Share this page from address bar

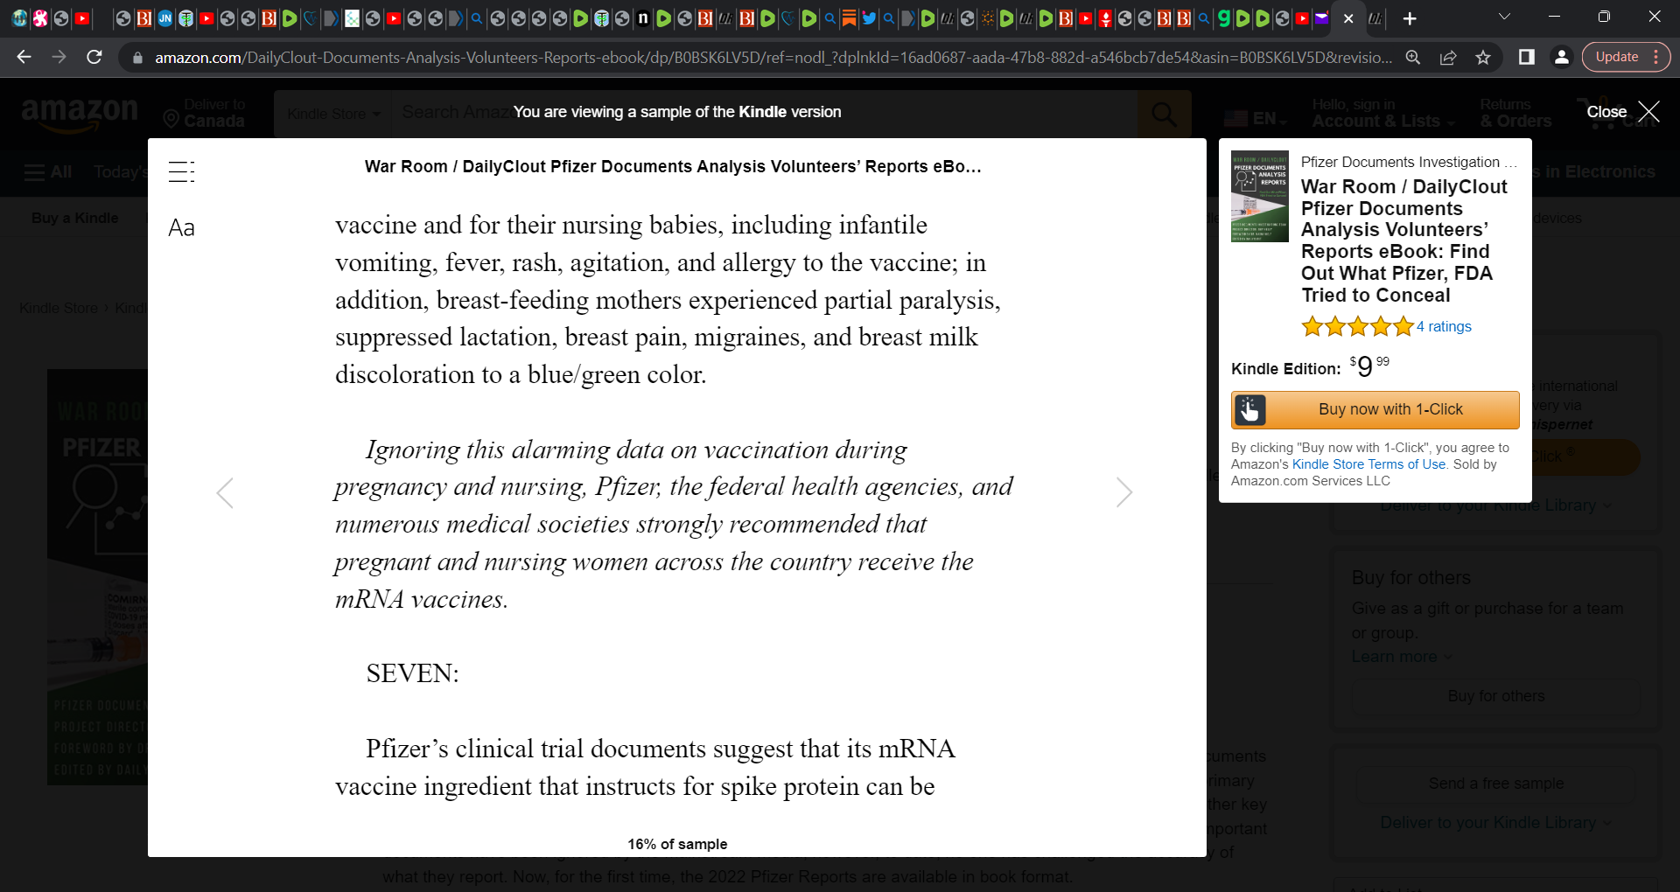[1448, 58]
